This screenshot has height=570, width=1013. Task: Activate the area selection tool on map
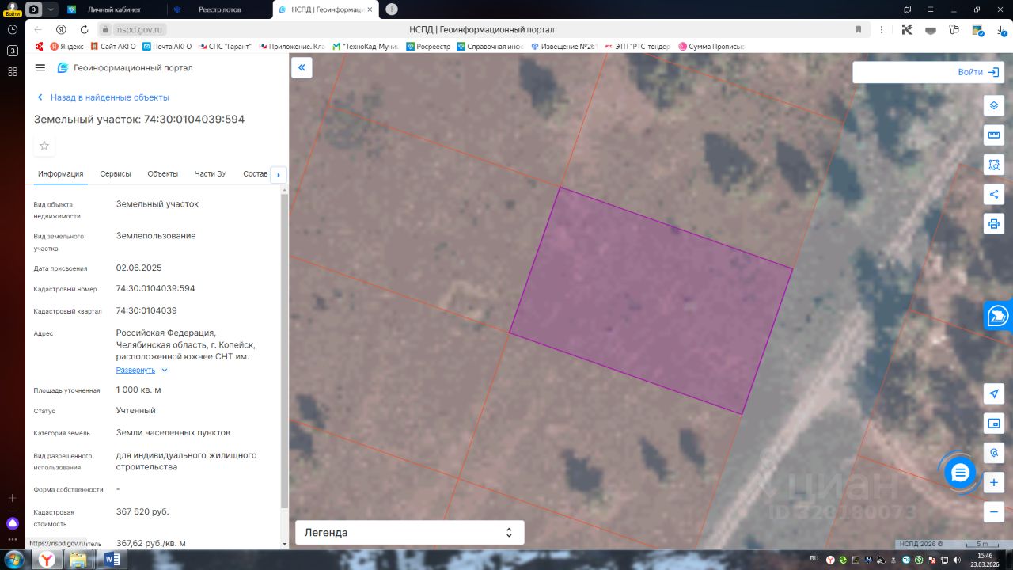(994, 165)
